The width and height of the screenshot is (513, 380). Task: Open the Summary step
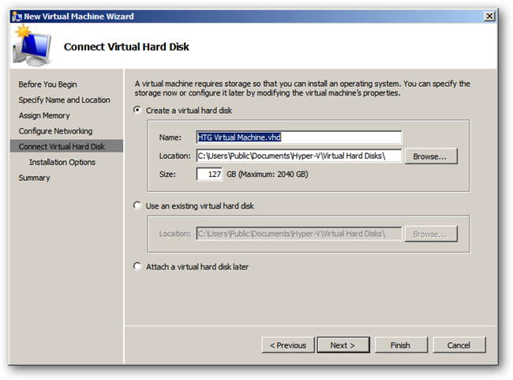point(35,178)
